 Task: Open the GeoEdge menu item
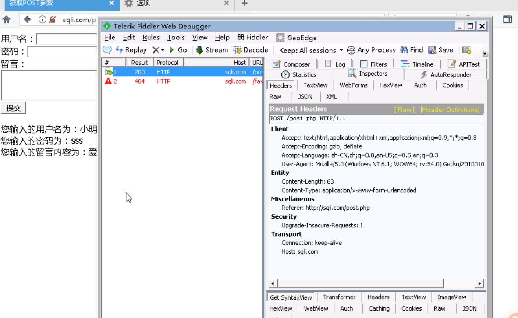[x=296, y=38]
